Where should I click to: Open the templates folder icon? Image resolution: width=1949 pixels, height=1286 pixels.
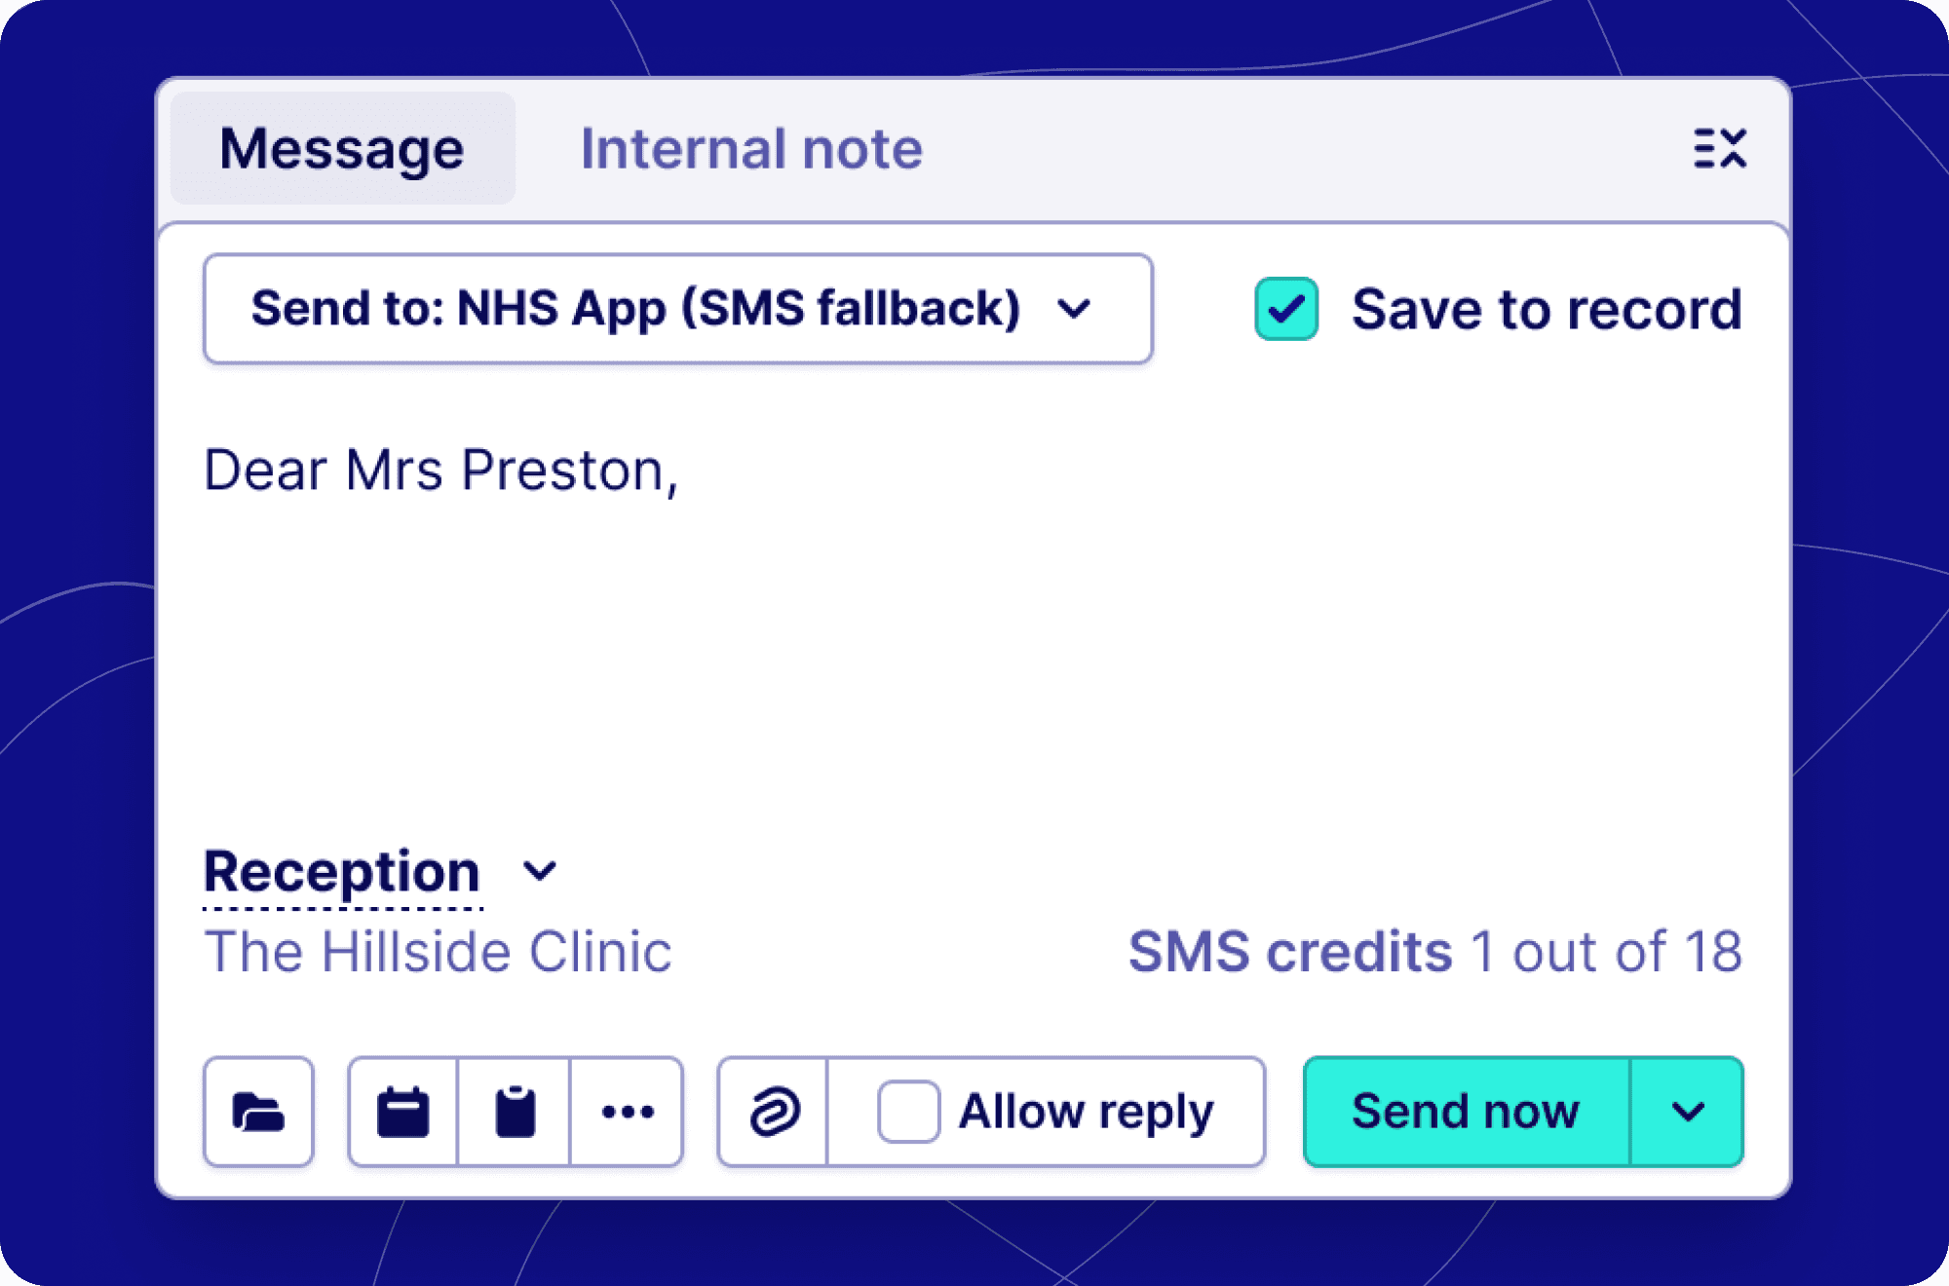click(258, 1112)
